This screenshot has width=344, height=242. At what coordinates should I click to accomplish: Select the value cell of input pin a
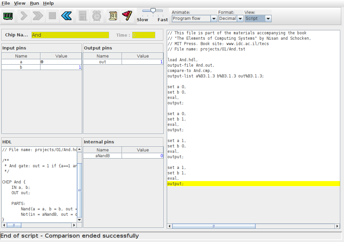click(x=61, y=62)
